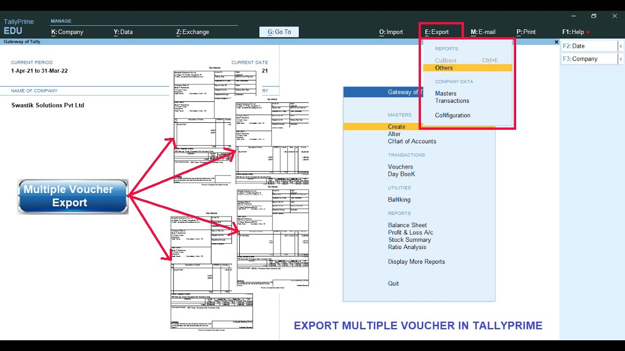Select Others under Export Reports
The image size is (625, 351).
tap(467, 68)
